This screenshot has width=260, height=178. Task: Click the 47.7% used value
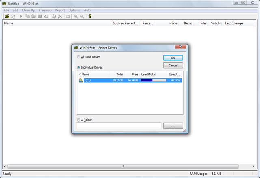click(175, 80)
